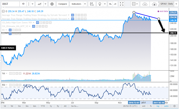Open the chart style selector (area chart icon)
Viewport: 179px width, 109px height.
click(x=40, y=4)
